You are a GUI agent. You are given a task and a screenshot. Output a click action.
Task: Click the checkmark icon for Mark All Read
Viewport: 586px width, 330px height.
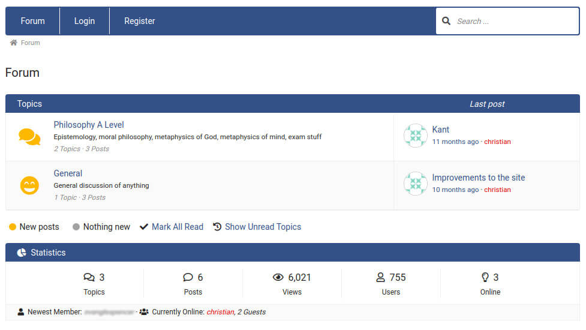click(143, 227)
